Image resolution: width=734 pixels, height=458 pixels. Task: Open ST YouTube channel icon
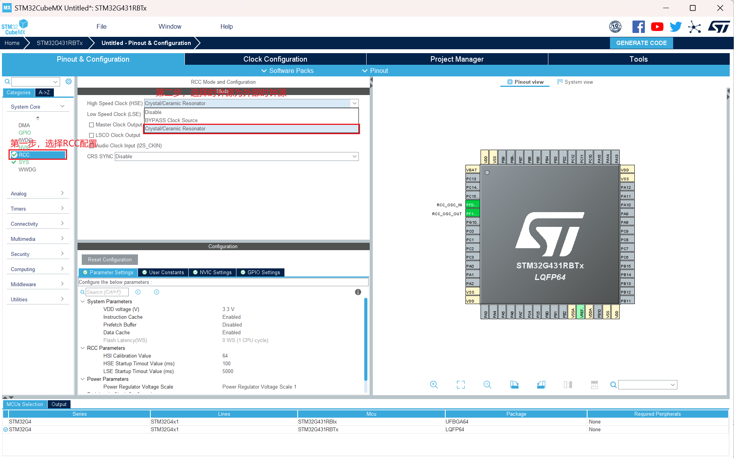(x=657, y=27)
